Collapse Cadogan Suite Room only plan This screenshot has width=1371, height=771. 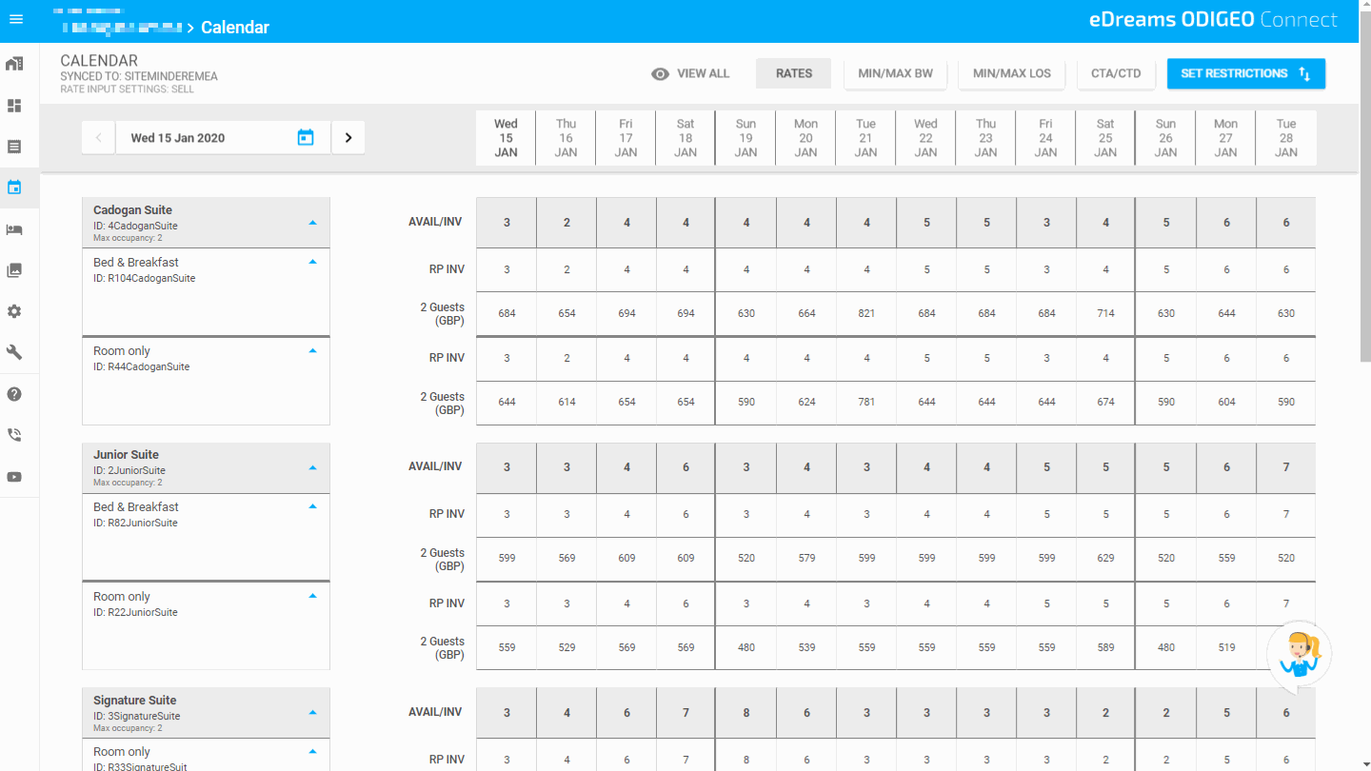click(312, 350)
